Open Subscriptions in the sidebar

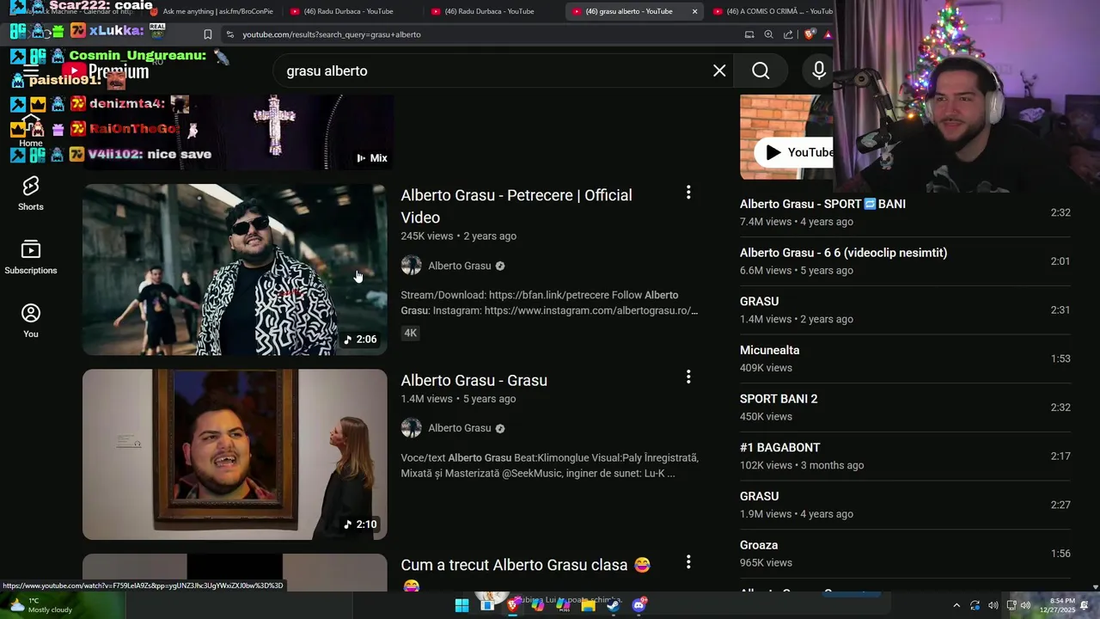pyautogui.click(x=31, y=258)
